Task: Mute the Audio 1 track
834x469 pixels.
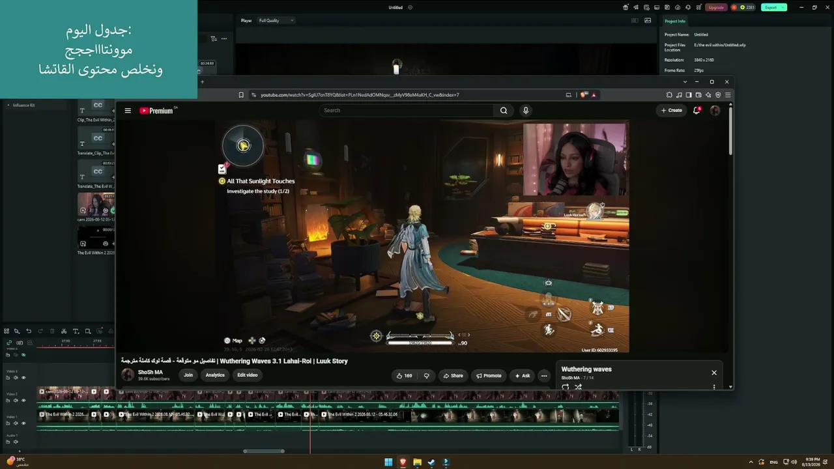Action: (16, 442)
